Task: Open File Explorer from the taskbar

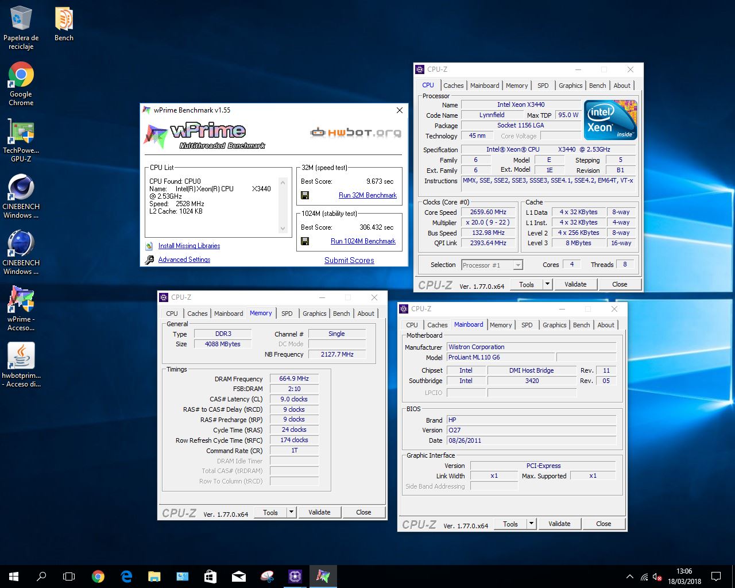Action: 154,577
